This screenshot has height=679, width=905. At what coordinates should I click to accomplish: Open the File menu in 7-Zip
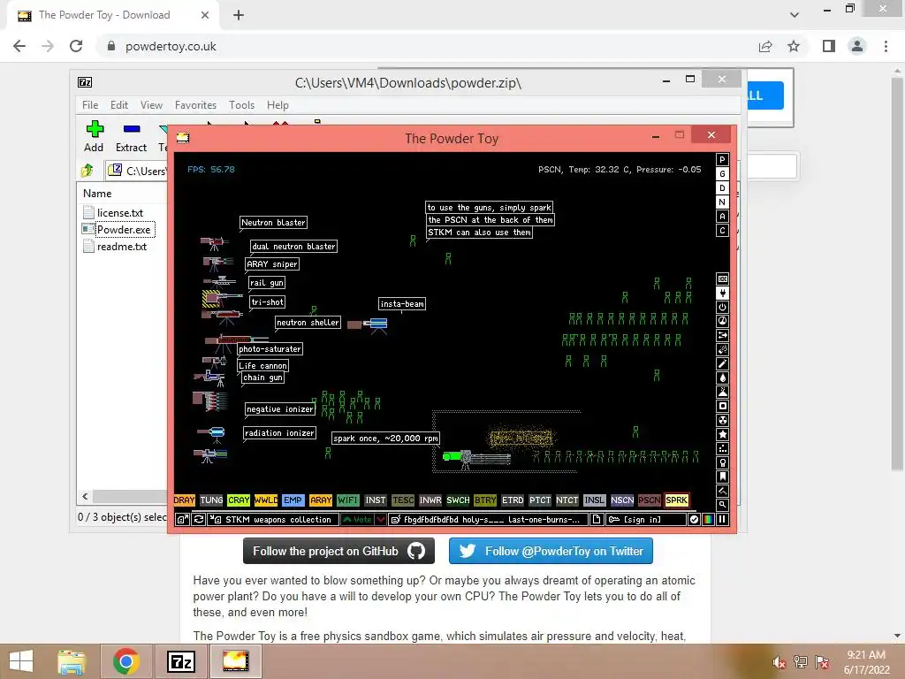(x=90, y=105)
